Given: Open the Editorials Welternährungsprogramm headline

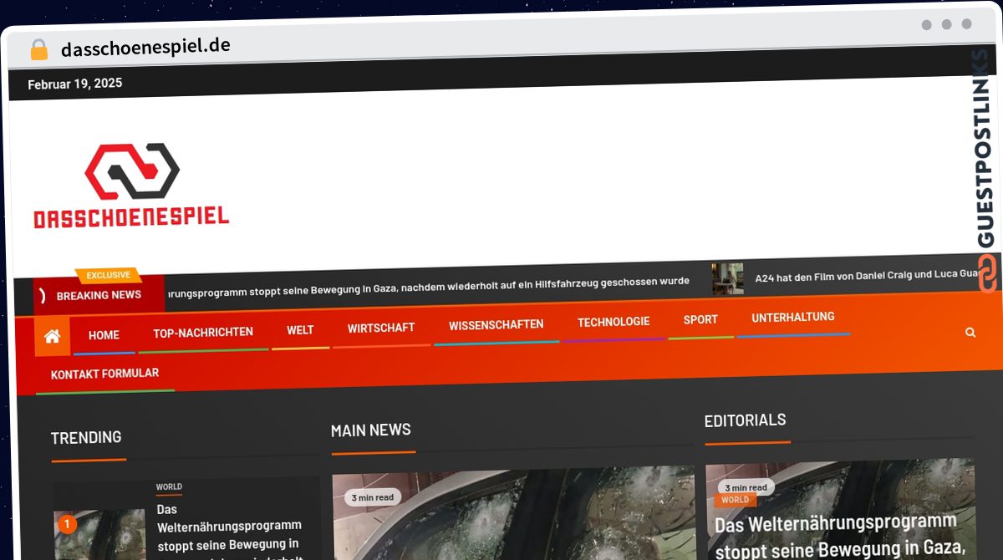Looking at the screenshot, I should [840, 537].
